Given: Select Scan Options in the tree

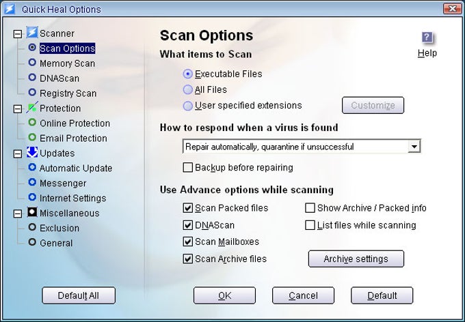Looking at the screenshot, I should point(67,48).
